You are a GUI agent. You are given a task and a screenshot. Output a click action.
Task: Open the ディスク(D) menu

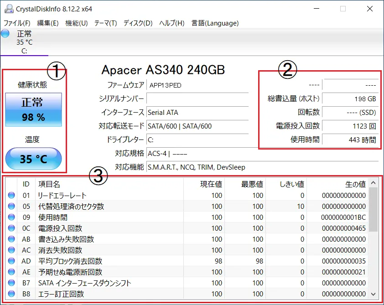(138, 23)
